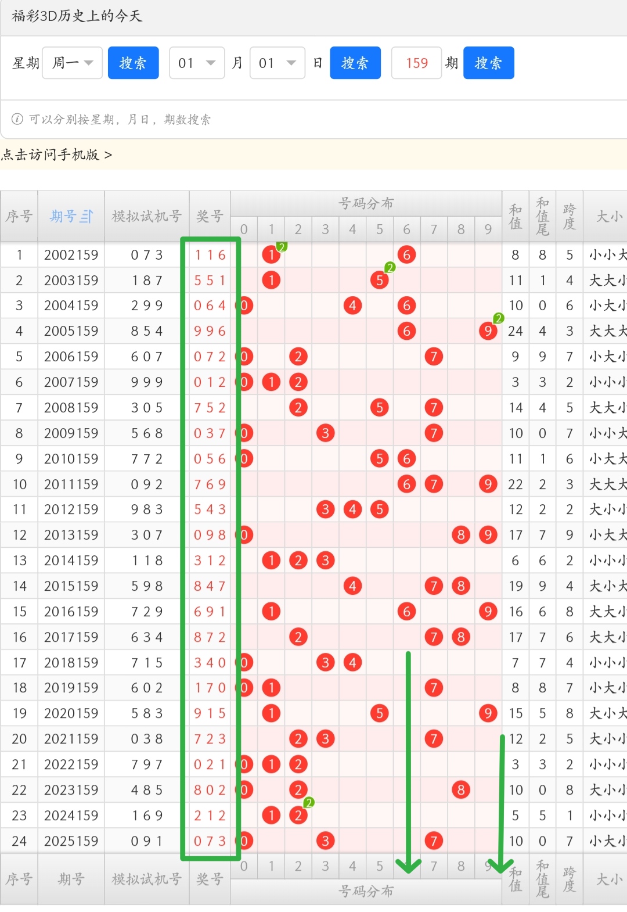Image resolution: width=627 pixels, height=912 pixels.
Task: Click winning number 8 4 7 in row 14
Action: pos(210,586)
